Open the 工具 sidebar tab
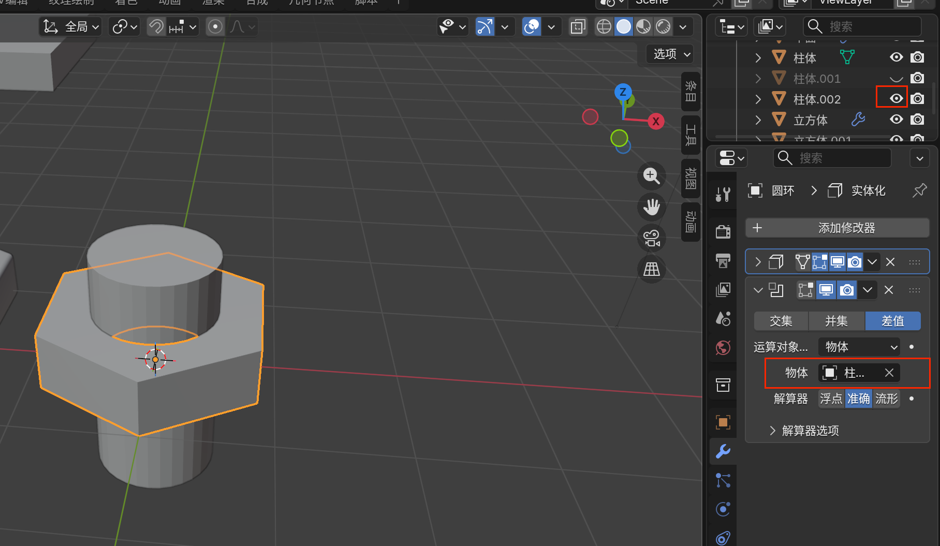940x546 pixels. 691,135
